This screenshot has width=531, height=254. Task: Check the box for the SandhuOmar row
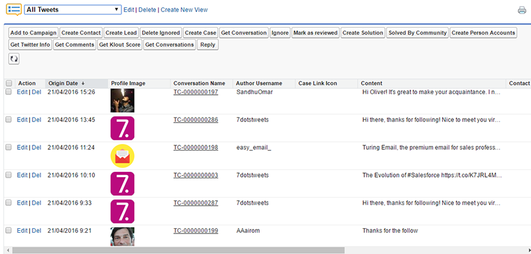9,92
